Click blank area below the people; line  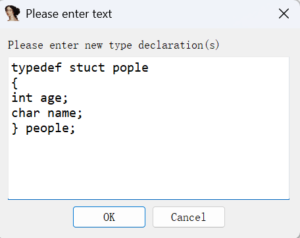tap(149, 166)
